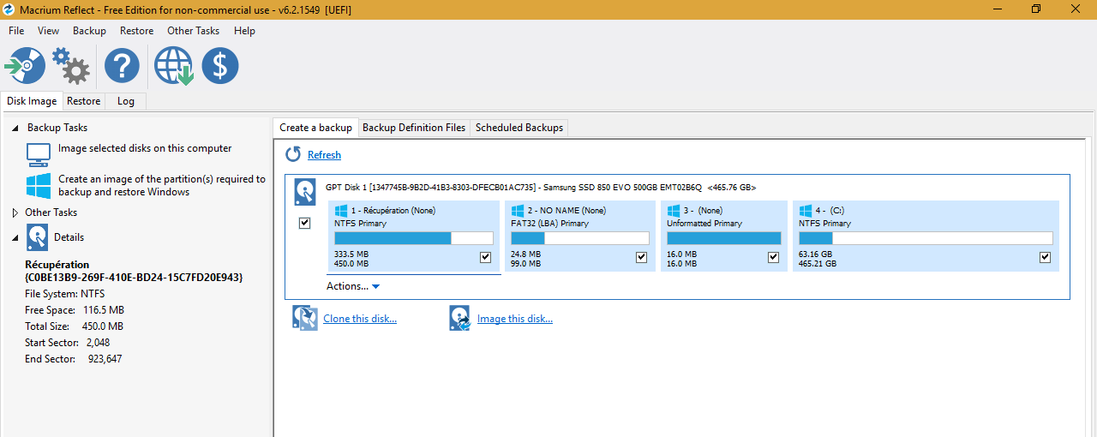Click the dollar sign purchase icon

pyautogui.click(x=220, y=66)
